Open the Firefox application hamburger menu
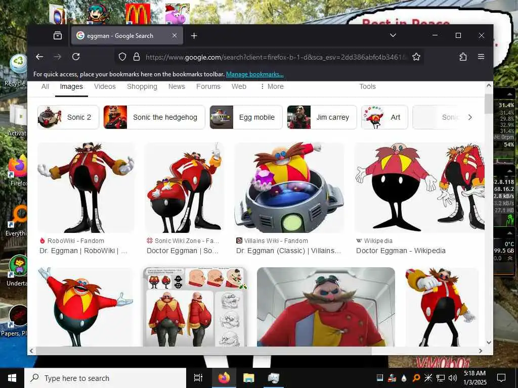Screen dimensions: 518x388 click(481, 57)
